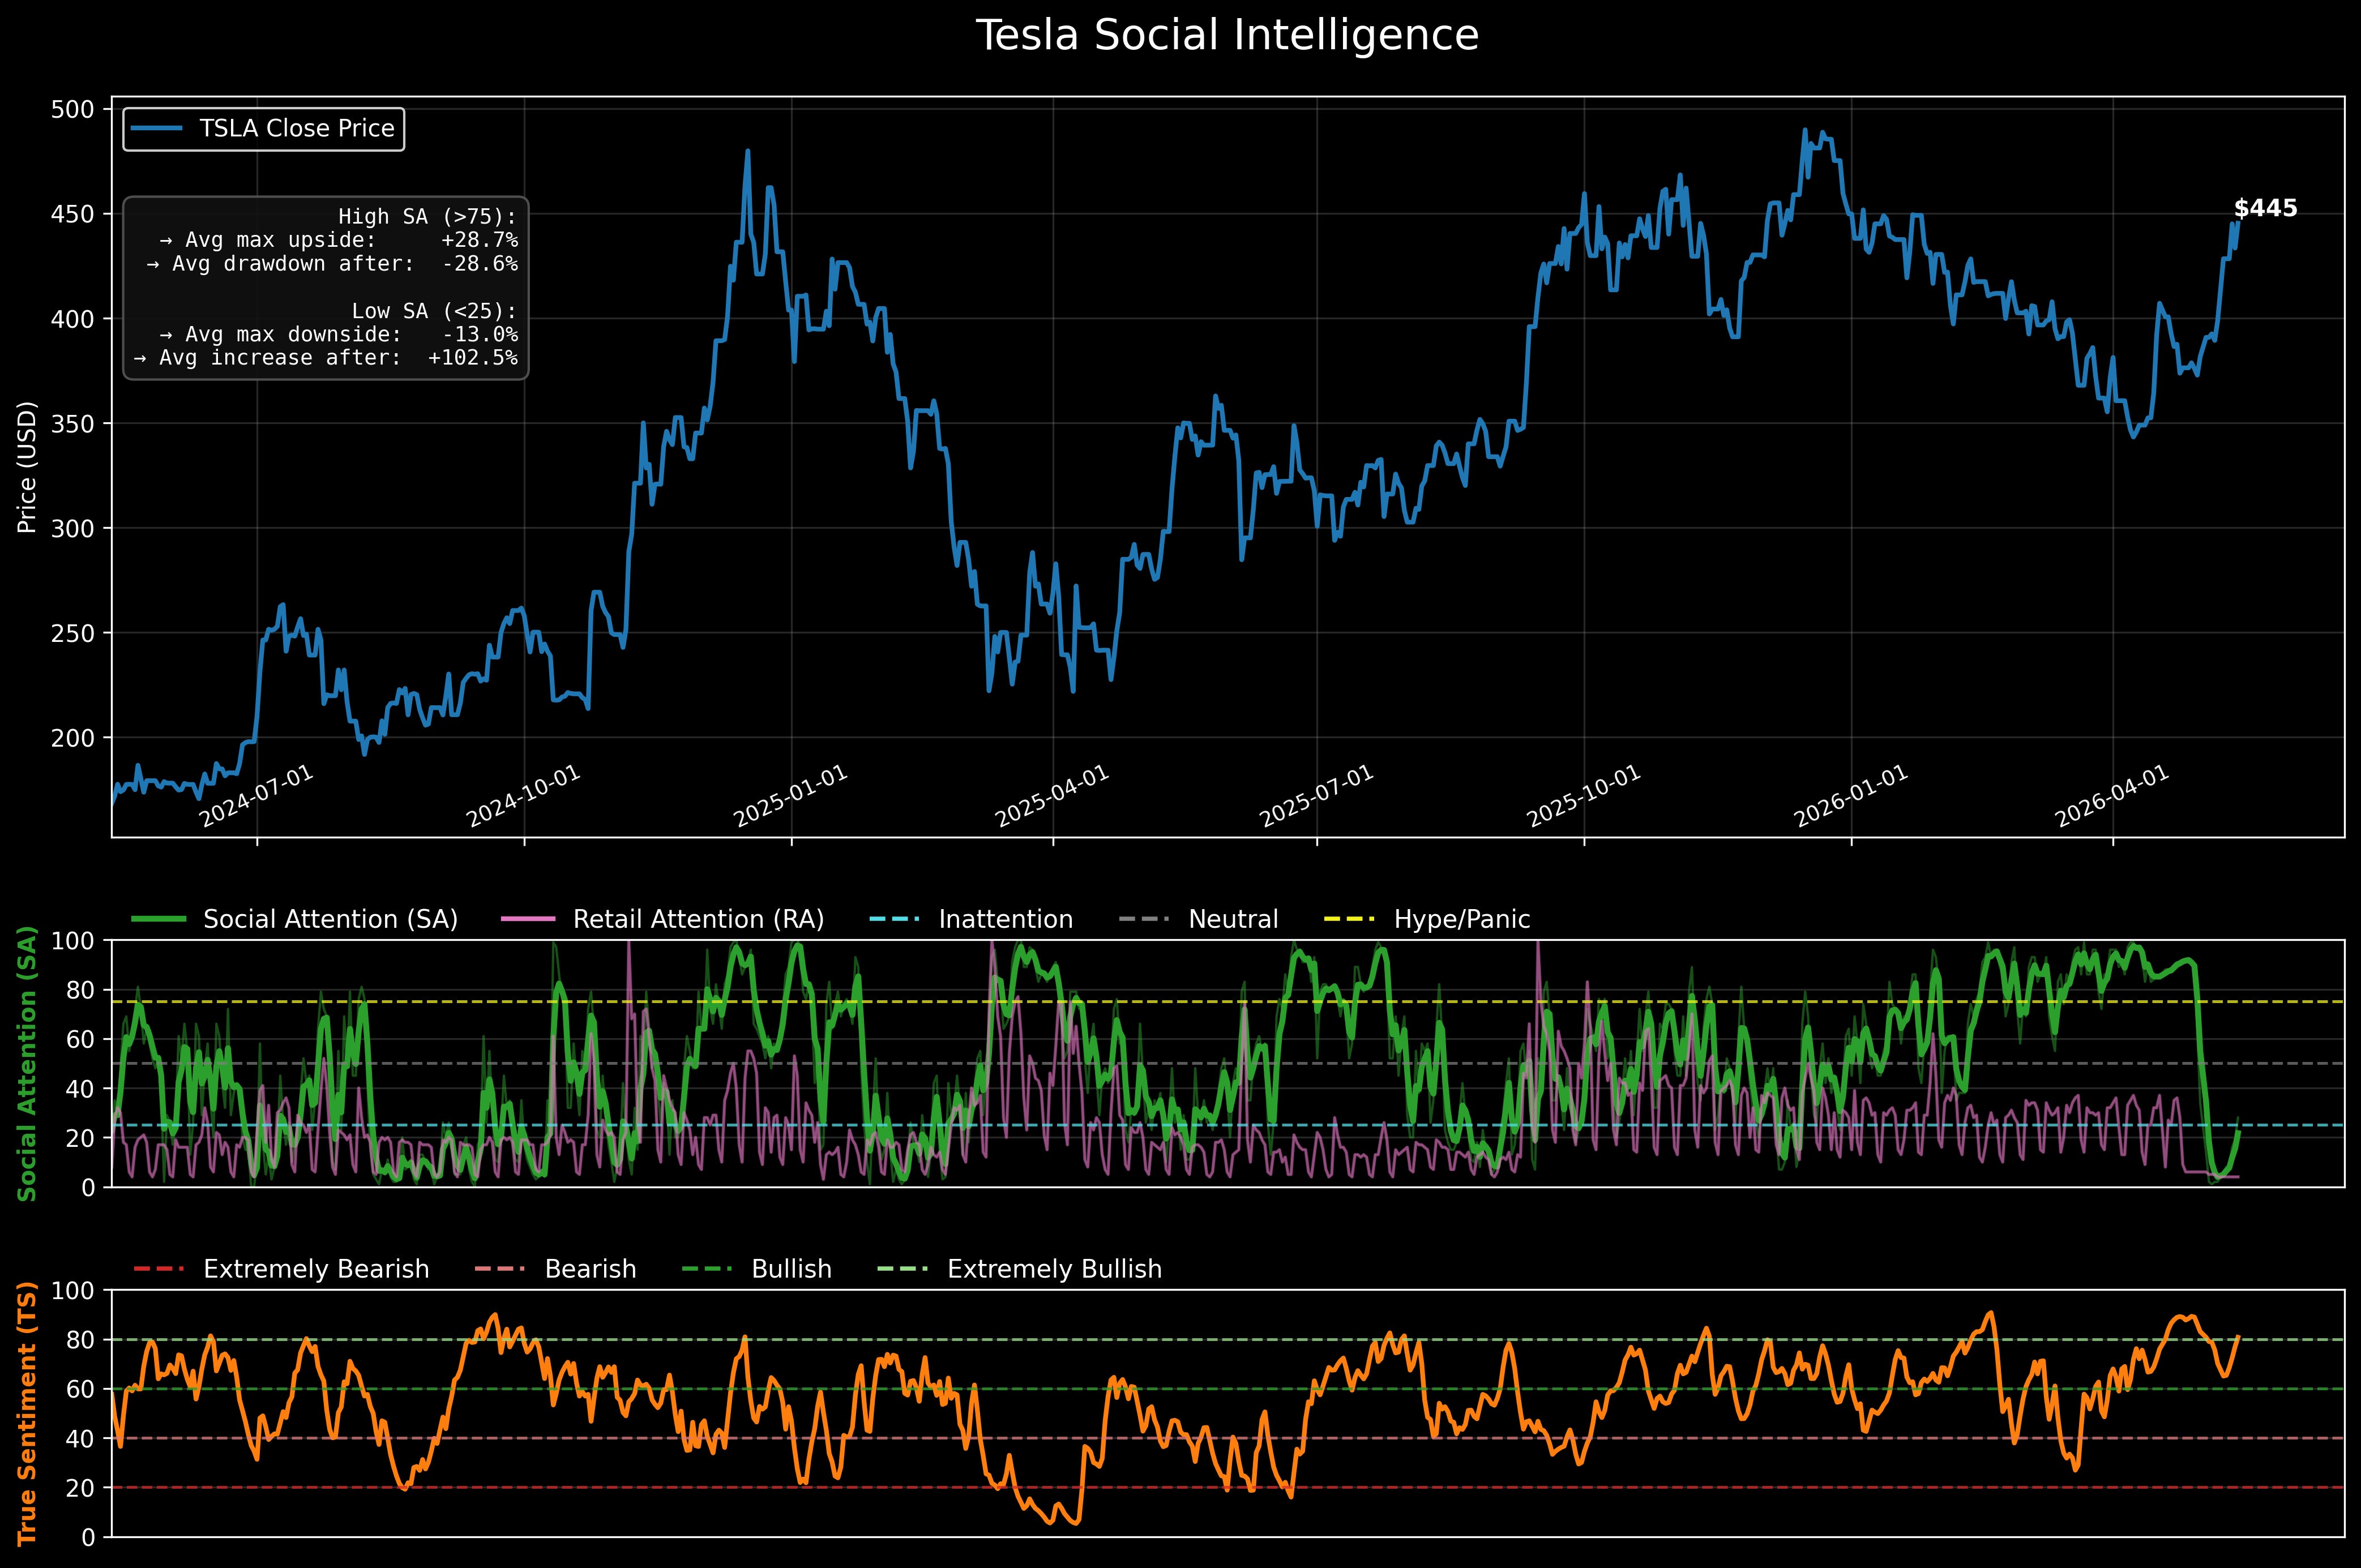Click the blue line swatch for TSLA Close Price
Viewport: 2361px width, 1568px height.
tap(157, 129)
